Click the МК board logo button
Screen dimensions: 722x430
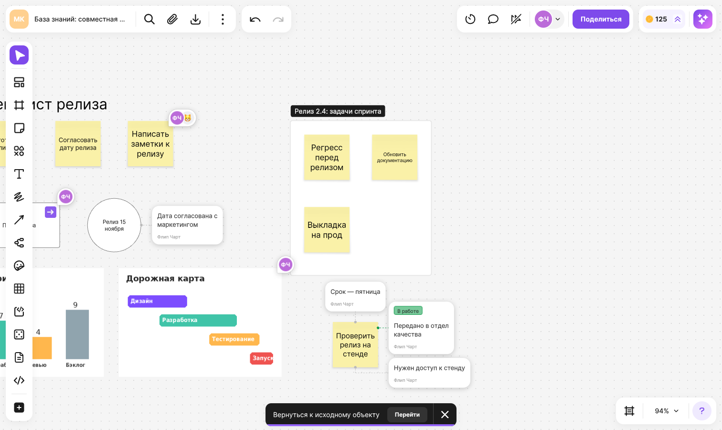(x=19, y=19)
